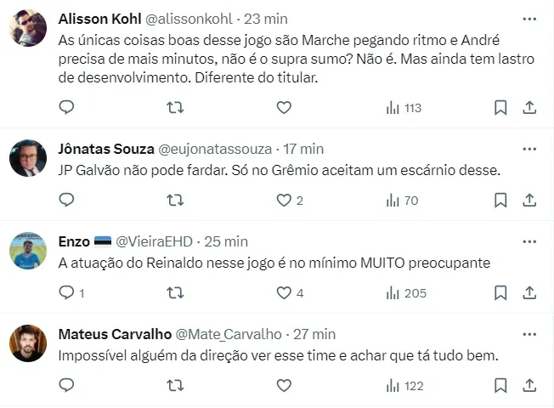Click the @Mate_Carvalho handle
Screen dimensions: 554x408
pos(228,334)
